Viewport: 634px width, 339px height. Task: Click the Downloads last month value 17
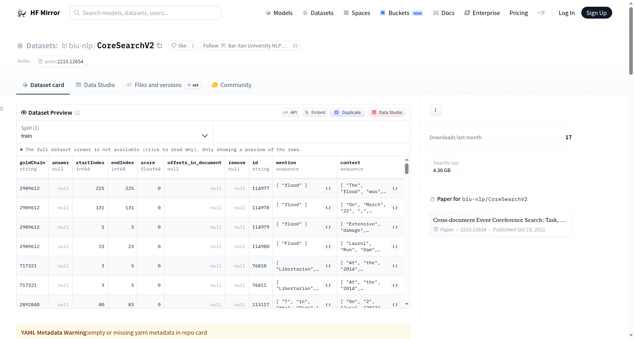(569, 137)
